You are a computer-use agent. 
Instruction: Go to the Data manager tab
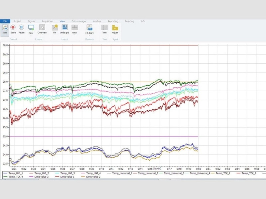coord(79,21)
